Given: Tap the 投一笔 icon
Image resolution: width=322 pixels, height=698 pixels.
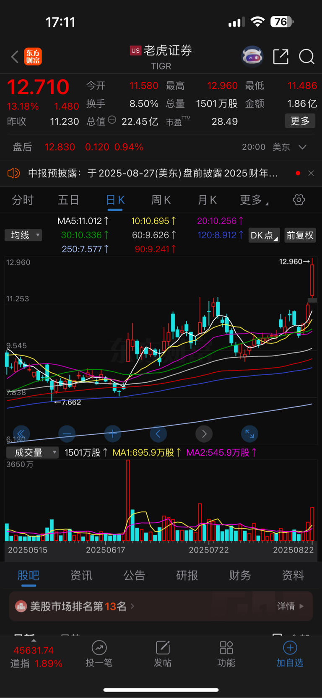Looking at the screenshot, I should [99, 648].
